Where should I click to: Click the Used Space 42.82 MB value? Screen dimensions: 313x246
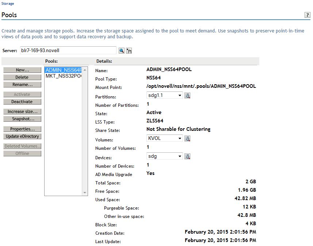pos(245,198)
